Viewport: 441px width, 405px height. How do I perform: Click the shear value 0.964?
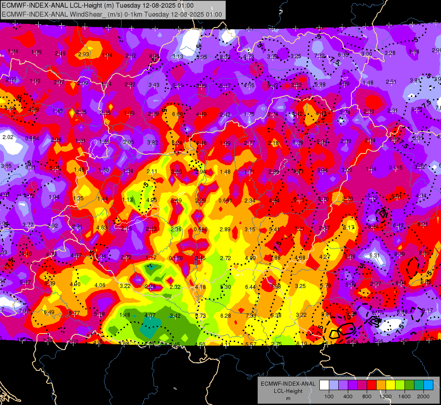coord(32,139)
